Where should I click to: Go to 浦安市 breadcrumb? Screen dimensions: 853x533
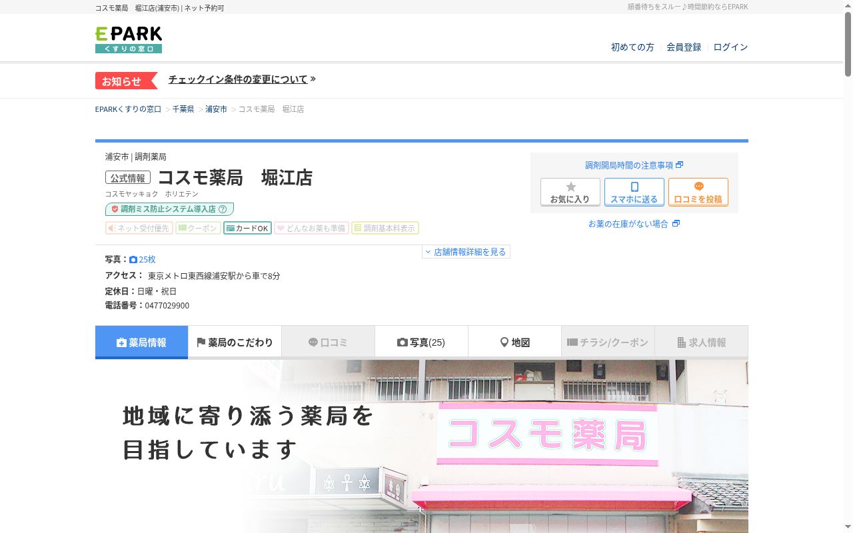216,109
